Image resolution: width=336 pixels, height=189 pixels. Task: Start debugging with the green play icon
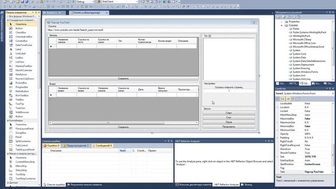click(73, 2)
